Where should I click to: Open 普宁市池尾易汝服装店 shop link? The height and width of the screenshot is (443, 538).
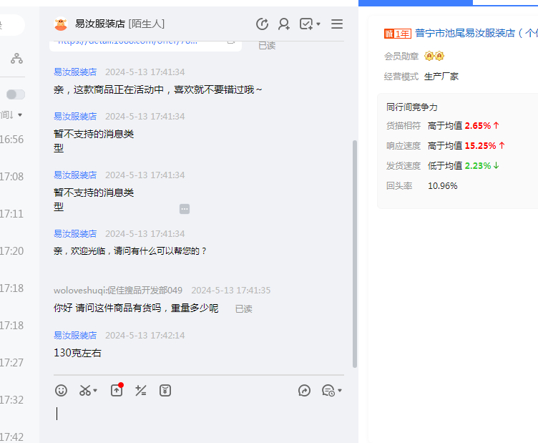click(x=476, y=34)
